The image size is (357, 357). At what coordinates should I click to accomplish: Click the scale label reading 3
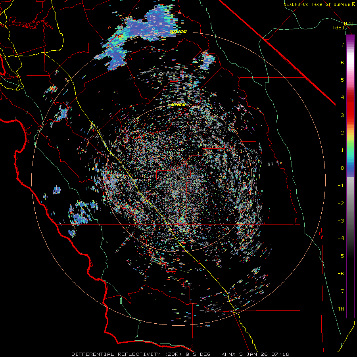pos(342,115)
